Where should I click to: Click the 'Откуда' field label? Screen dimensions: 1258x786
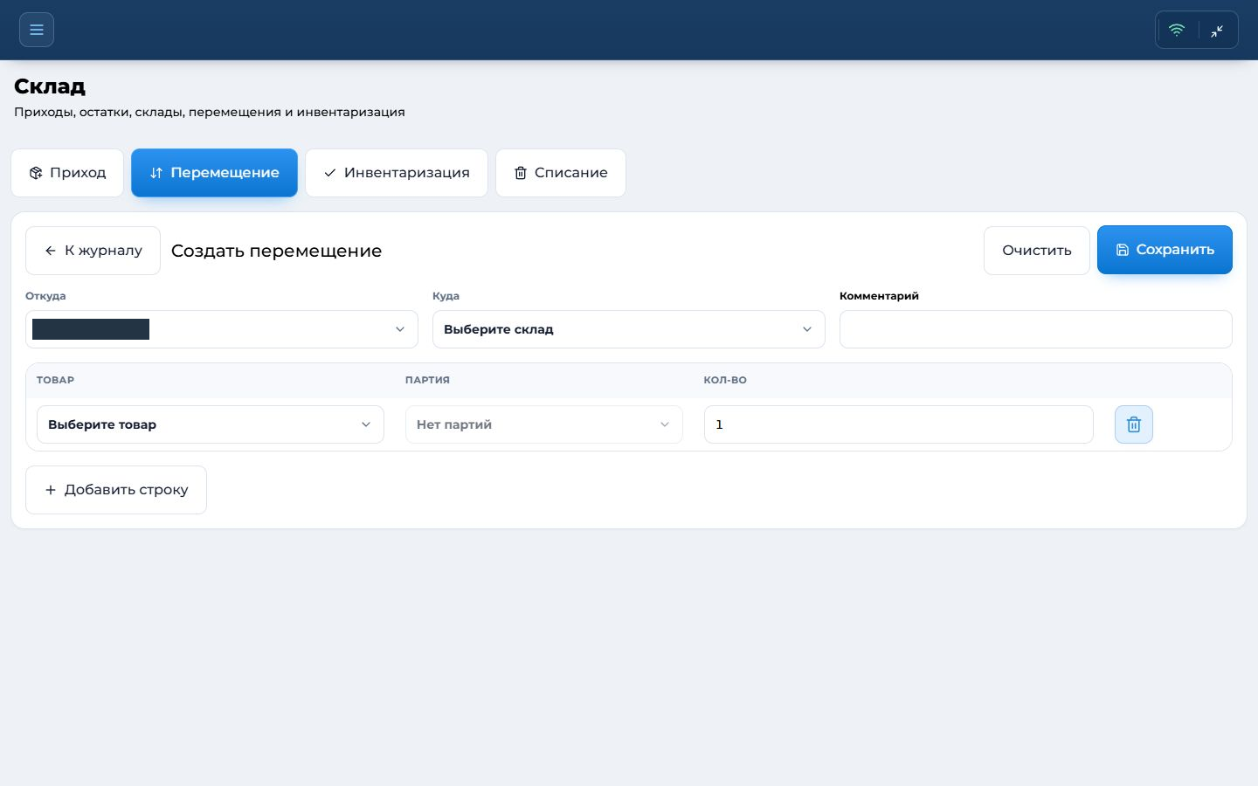pyautogui.click(x=45, y=296)
